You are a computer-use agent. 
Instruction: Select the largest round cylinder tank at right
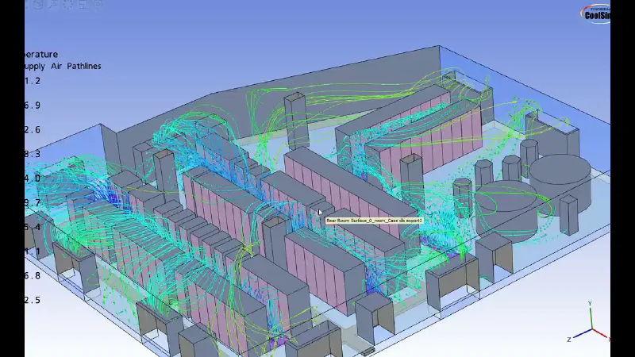560,178
